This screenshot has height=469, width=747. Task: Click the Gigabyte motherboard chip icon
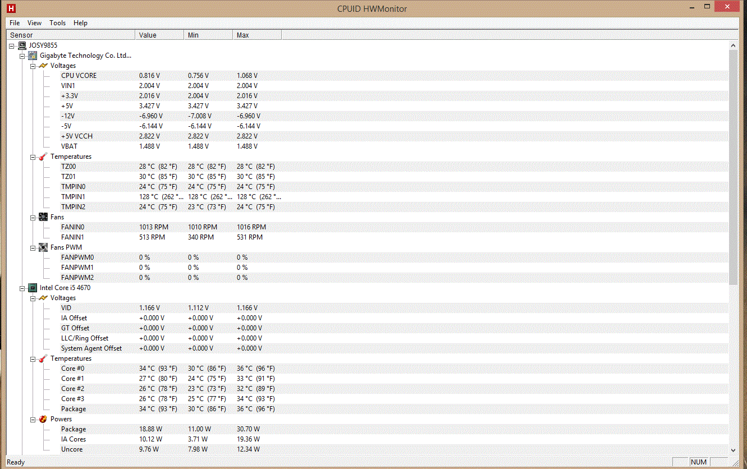(33, 56)
